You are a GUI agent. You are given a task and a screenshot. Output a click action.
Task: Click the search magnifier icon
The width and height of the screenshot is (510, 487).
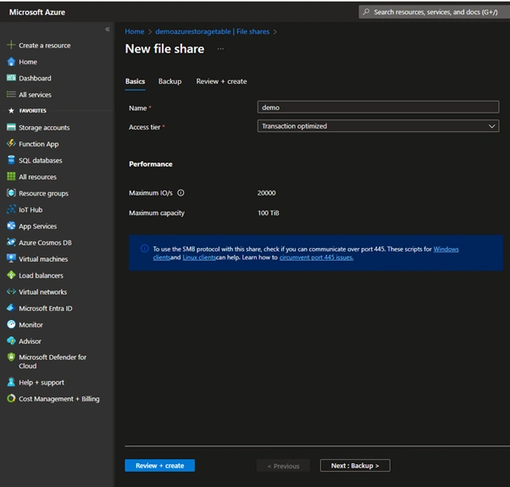366,12
